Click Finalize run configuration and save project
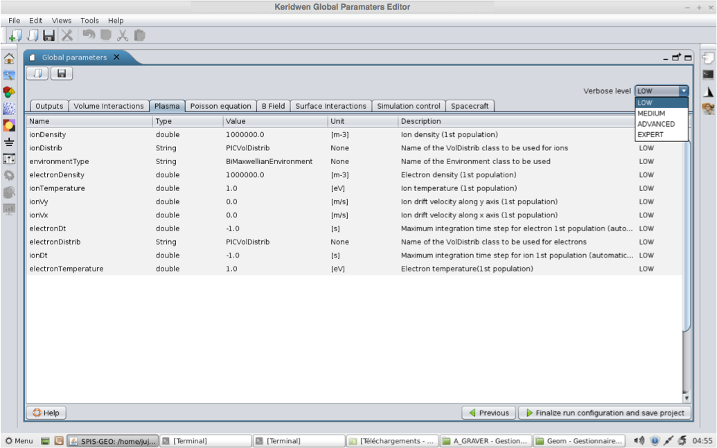This screenshot has height=448, width=717. coord(604,413)
